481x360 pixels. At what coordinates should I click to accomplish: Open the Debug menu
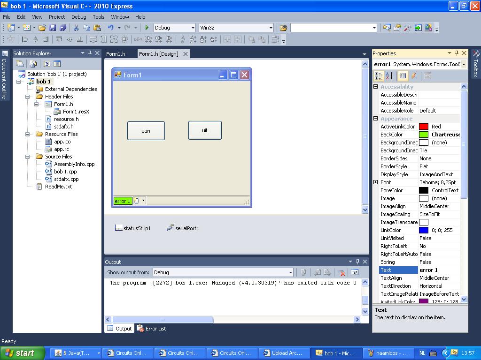pos(78,16)
